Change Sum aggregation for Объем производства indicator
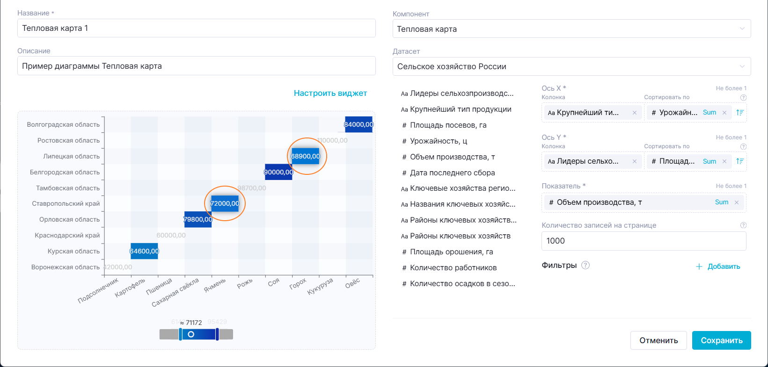This screenshot has width=768, height=367. click(721, 202)
